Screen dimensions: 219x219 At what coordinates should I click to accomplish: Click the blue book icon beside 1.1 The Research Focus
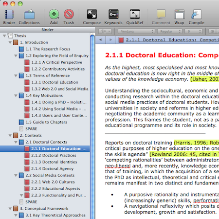point(21,49)
